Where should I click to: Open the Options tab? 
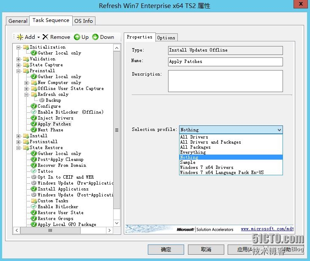pos(166,38)
